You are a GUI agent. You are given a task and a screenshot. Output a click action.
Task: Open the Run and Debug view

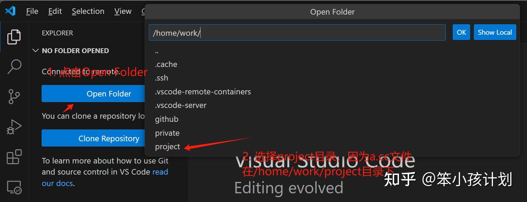tap(14, 127)
